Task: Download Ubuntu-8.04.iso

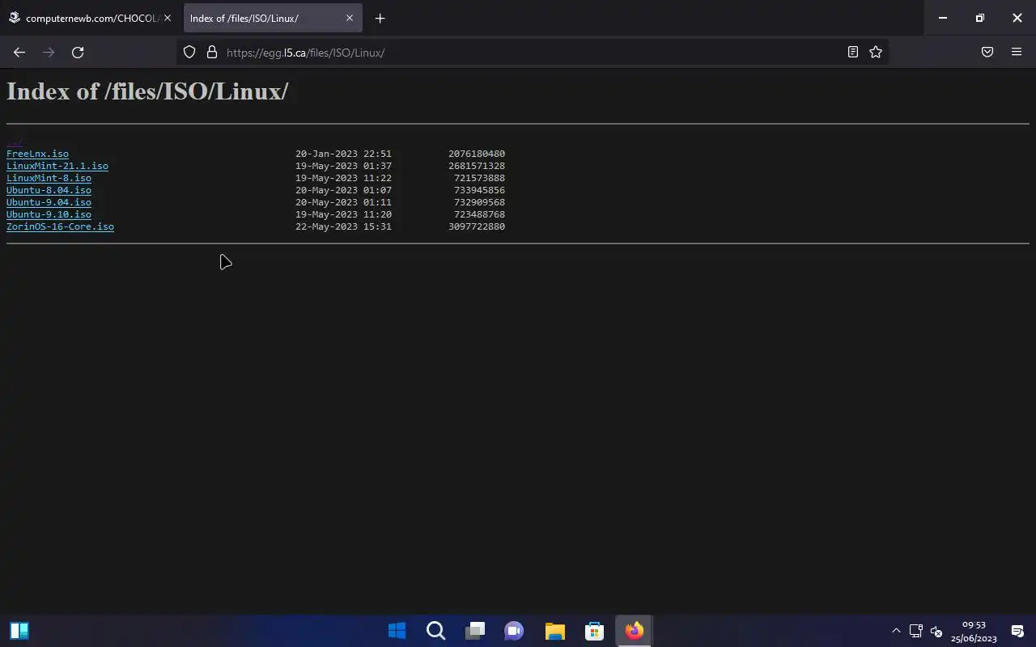Action: (49, 190)
